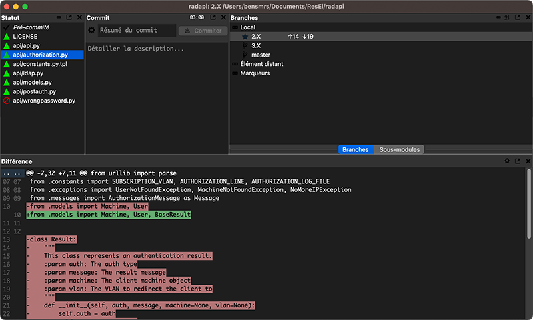
Task: Expand the Marqueurs group
Action: pos(235,73)
